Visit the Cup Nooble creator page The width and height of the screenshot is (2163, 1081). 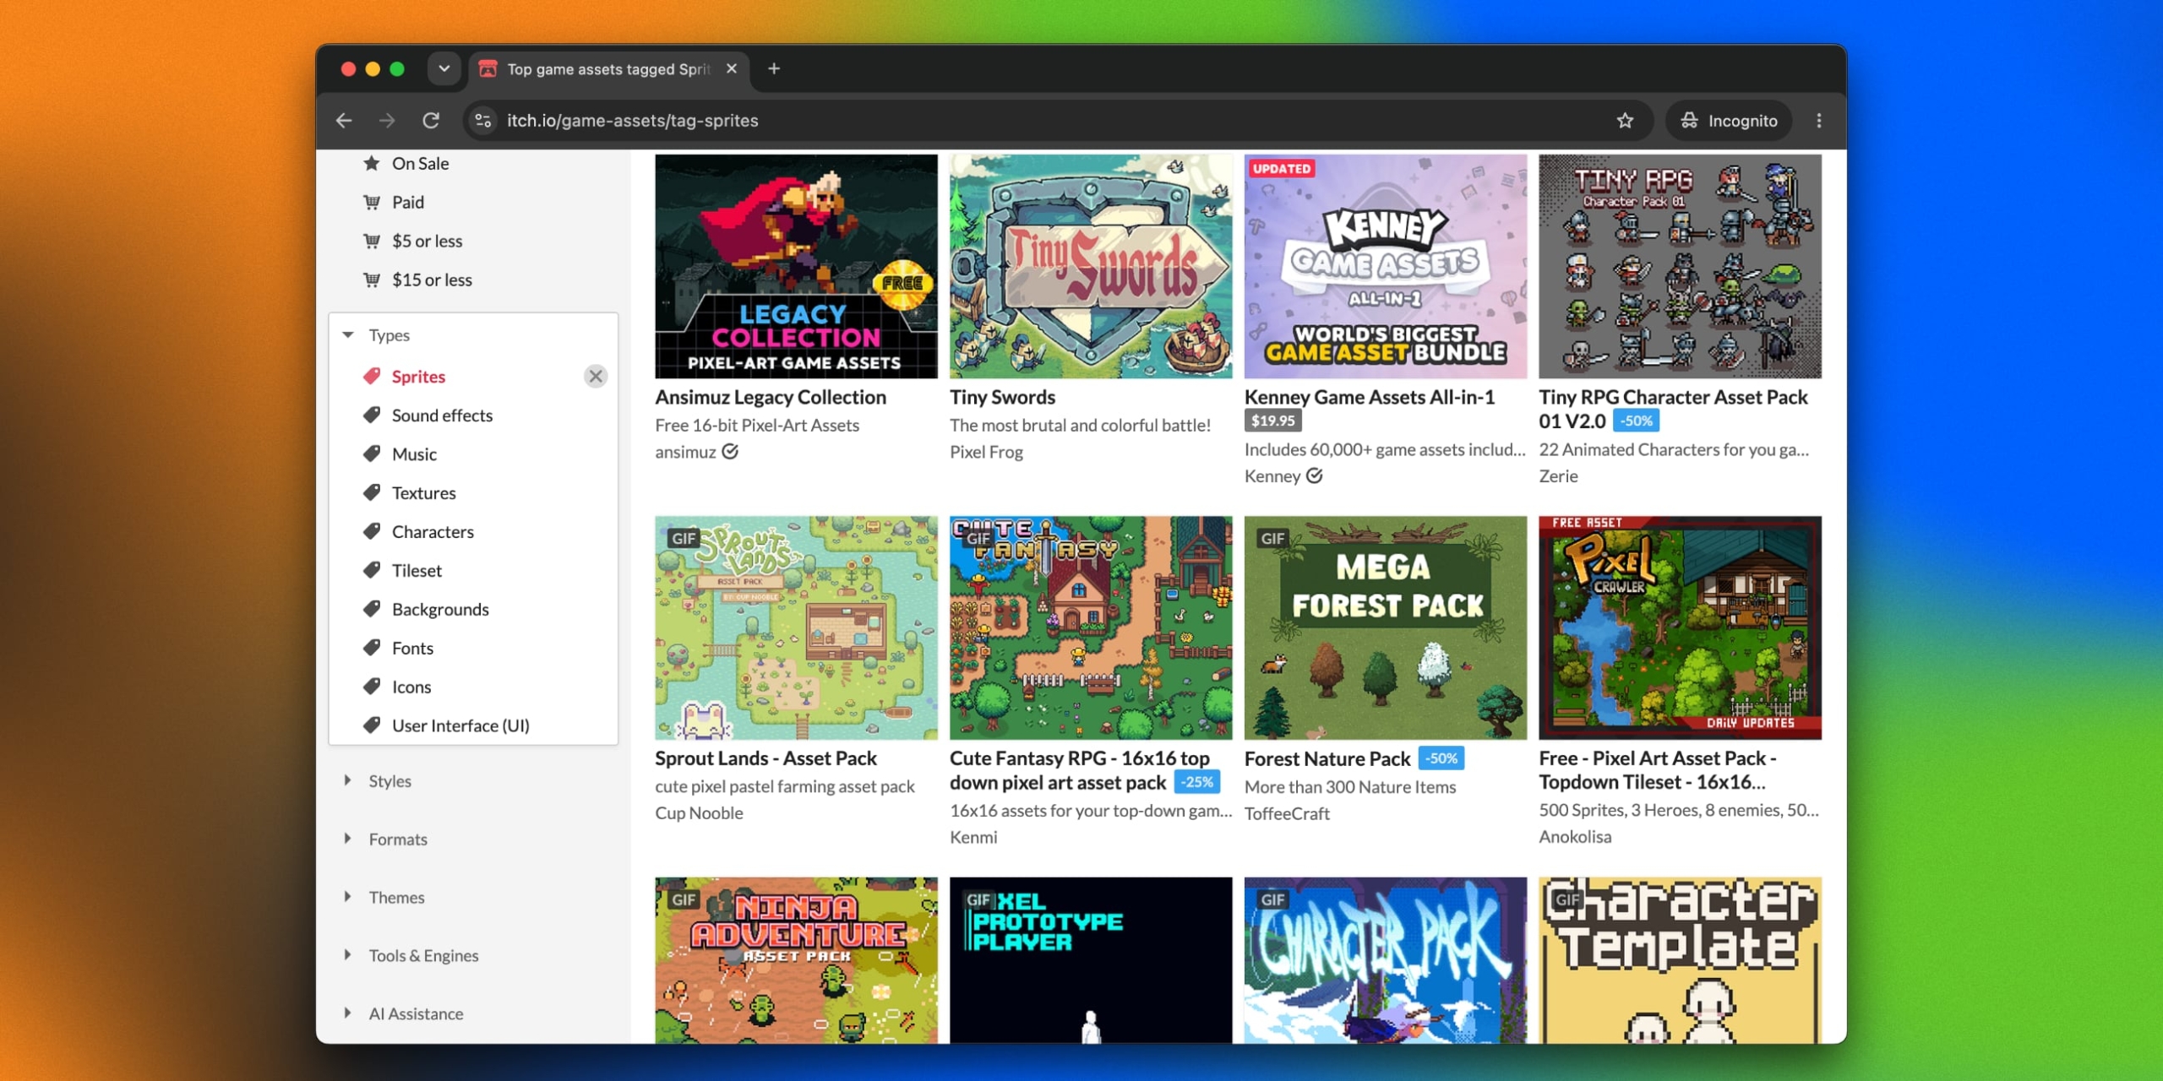pyautogui.click(x=699, y=813)
